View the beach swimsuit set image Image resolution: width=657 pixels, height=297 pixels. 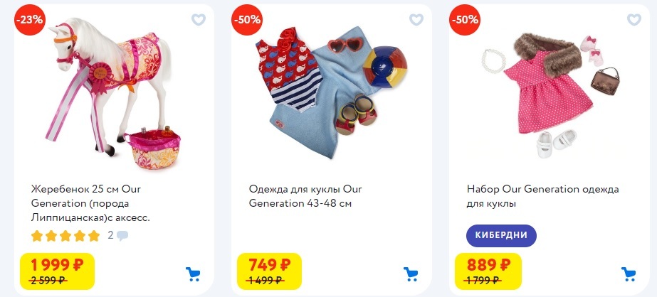[331, 93]
